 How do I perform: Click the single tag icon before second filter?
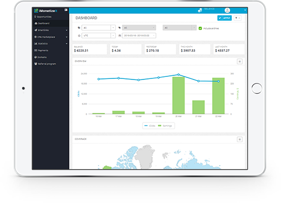click(x=120, y=28)
